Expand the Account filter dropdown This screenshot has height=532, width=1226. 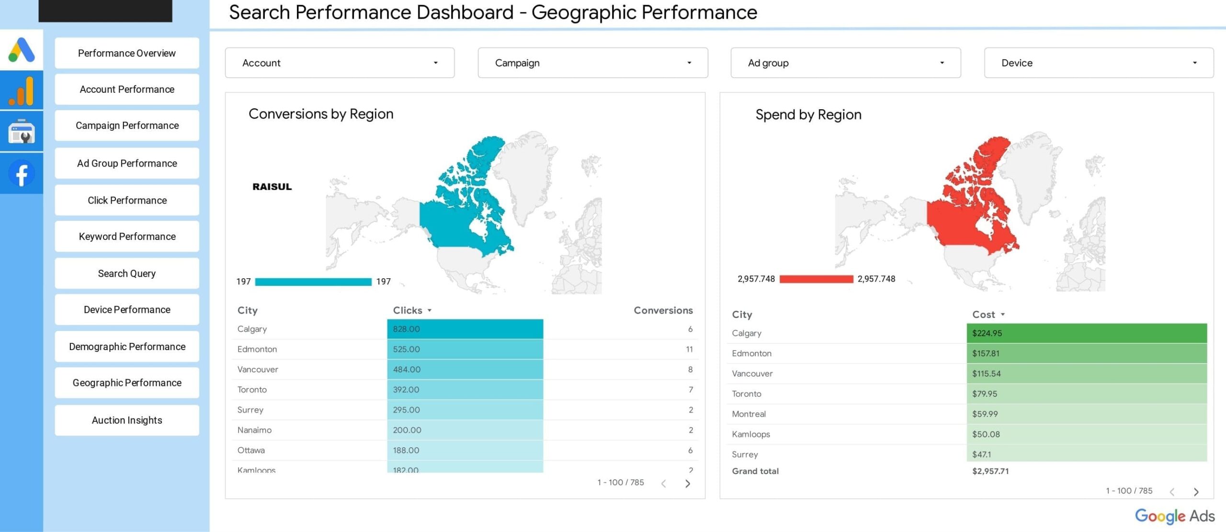(340, 63)
